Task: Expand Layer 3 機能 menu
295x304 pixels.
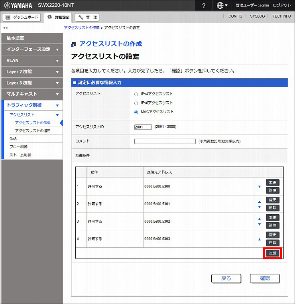Action: coord(32,83)
